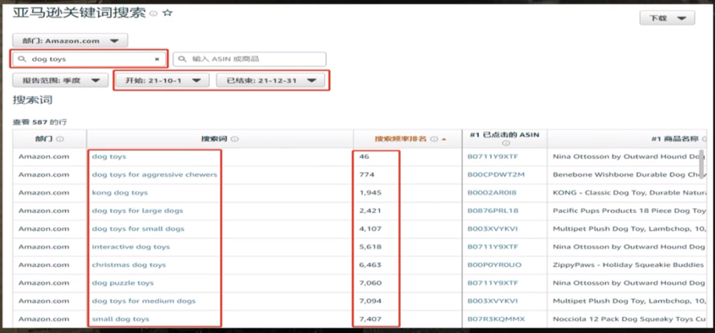
Task: Open 已结束: 21-12-31 date dropdown
Action: [x=271, y=80]
